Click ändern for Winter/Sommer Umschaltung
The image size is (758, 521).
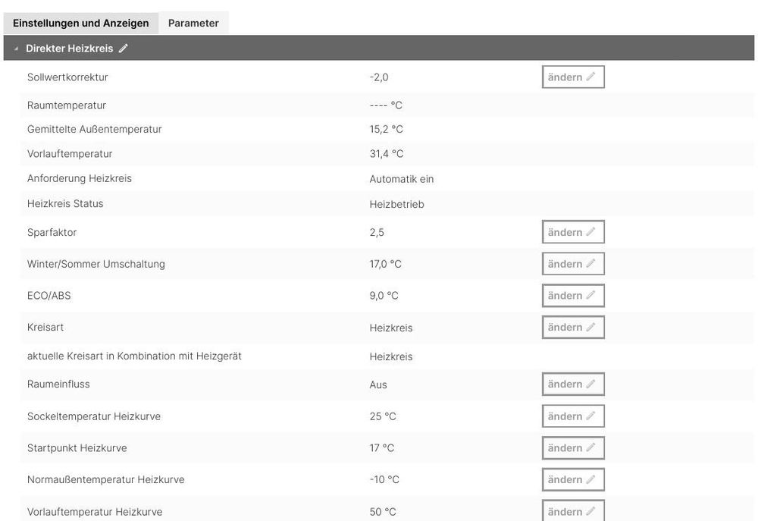tap(573, 264)
